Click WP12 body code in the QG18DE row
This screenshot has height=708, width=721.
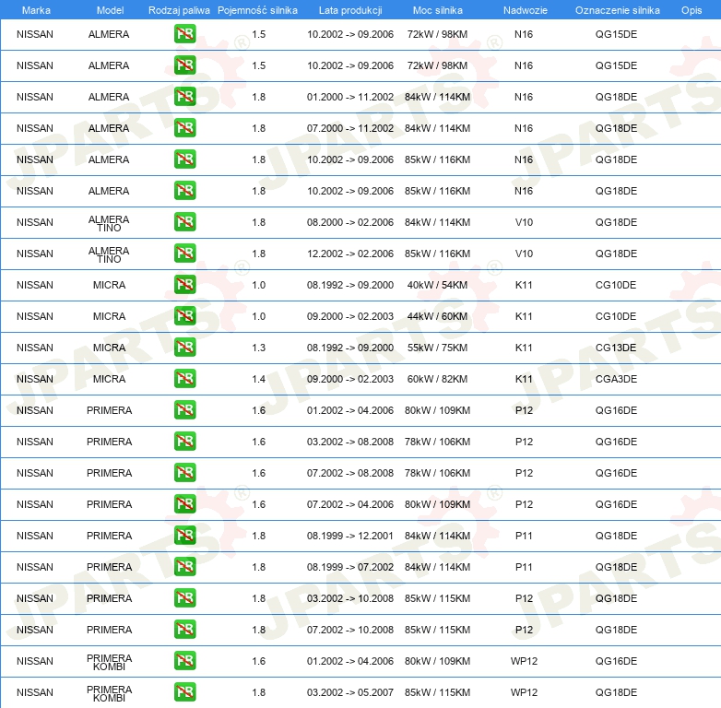524,692
